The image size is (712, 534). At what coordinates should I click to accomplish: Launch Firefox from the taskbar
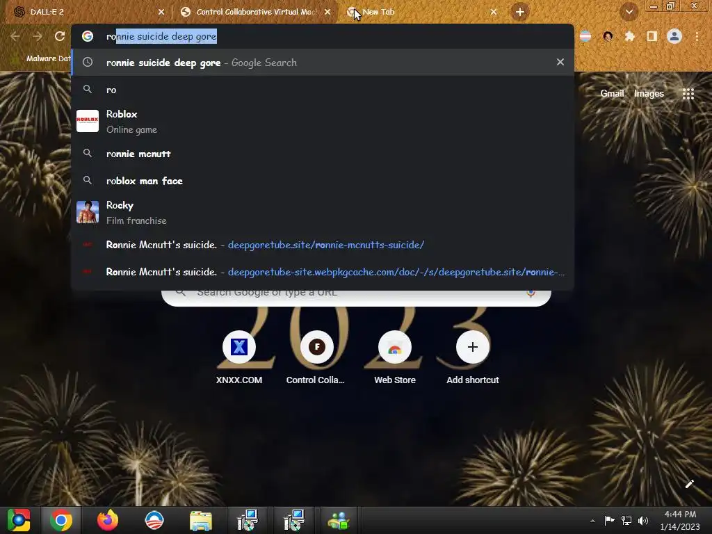108,520
